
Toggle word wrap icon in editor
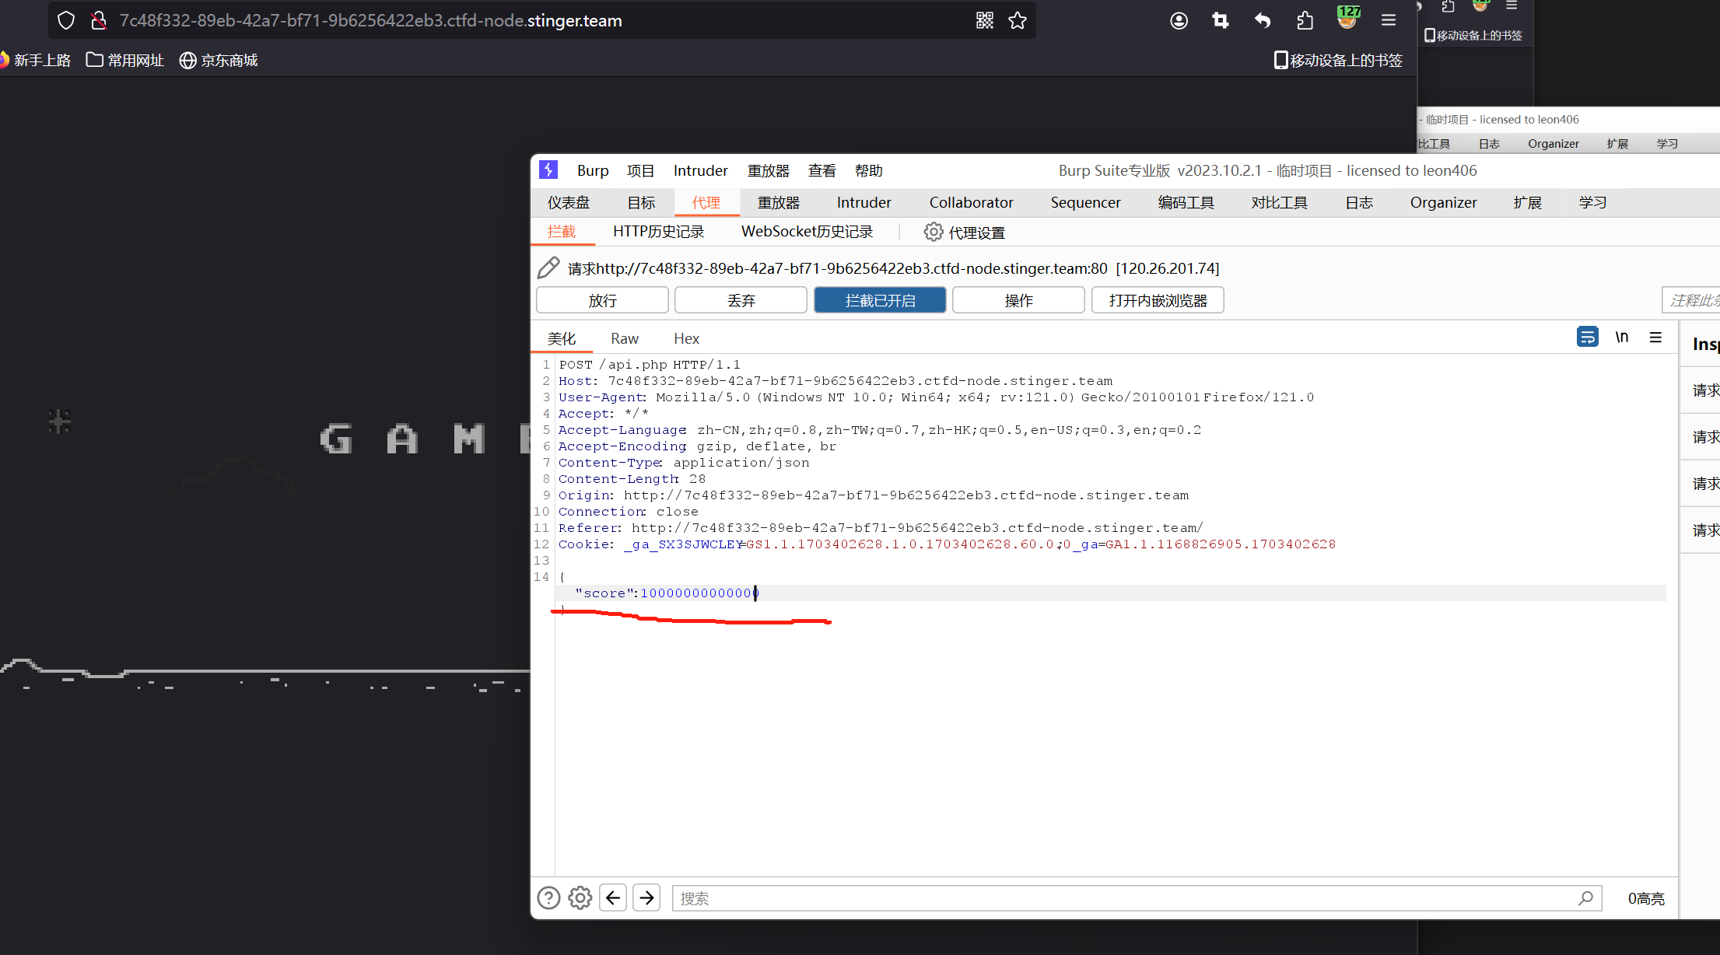coord(1587,338)
